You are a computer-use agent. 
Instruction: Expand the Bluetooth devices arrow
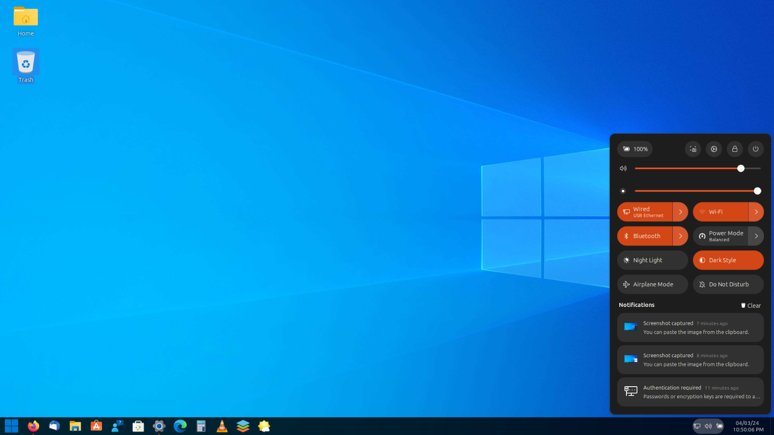[x=681, y=236]
